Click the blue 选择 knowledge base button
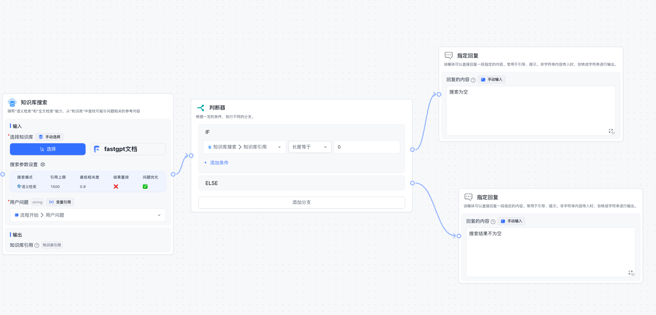The height and width of the screenshot is (315, 656). click(x=48, y=149)
